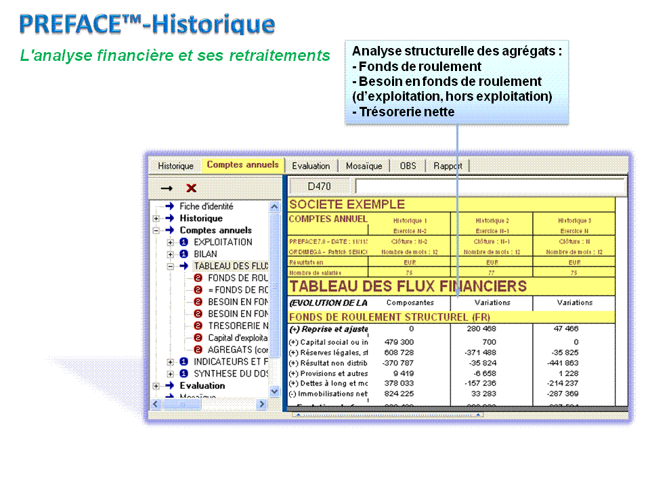The height and width of the screenshot is (487, 650).
Task: Switch to the Historique tab
Action: [x=176, y=166]
